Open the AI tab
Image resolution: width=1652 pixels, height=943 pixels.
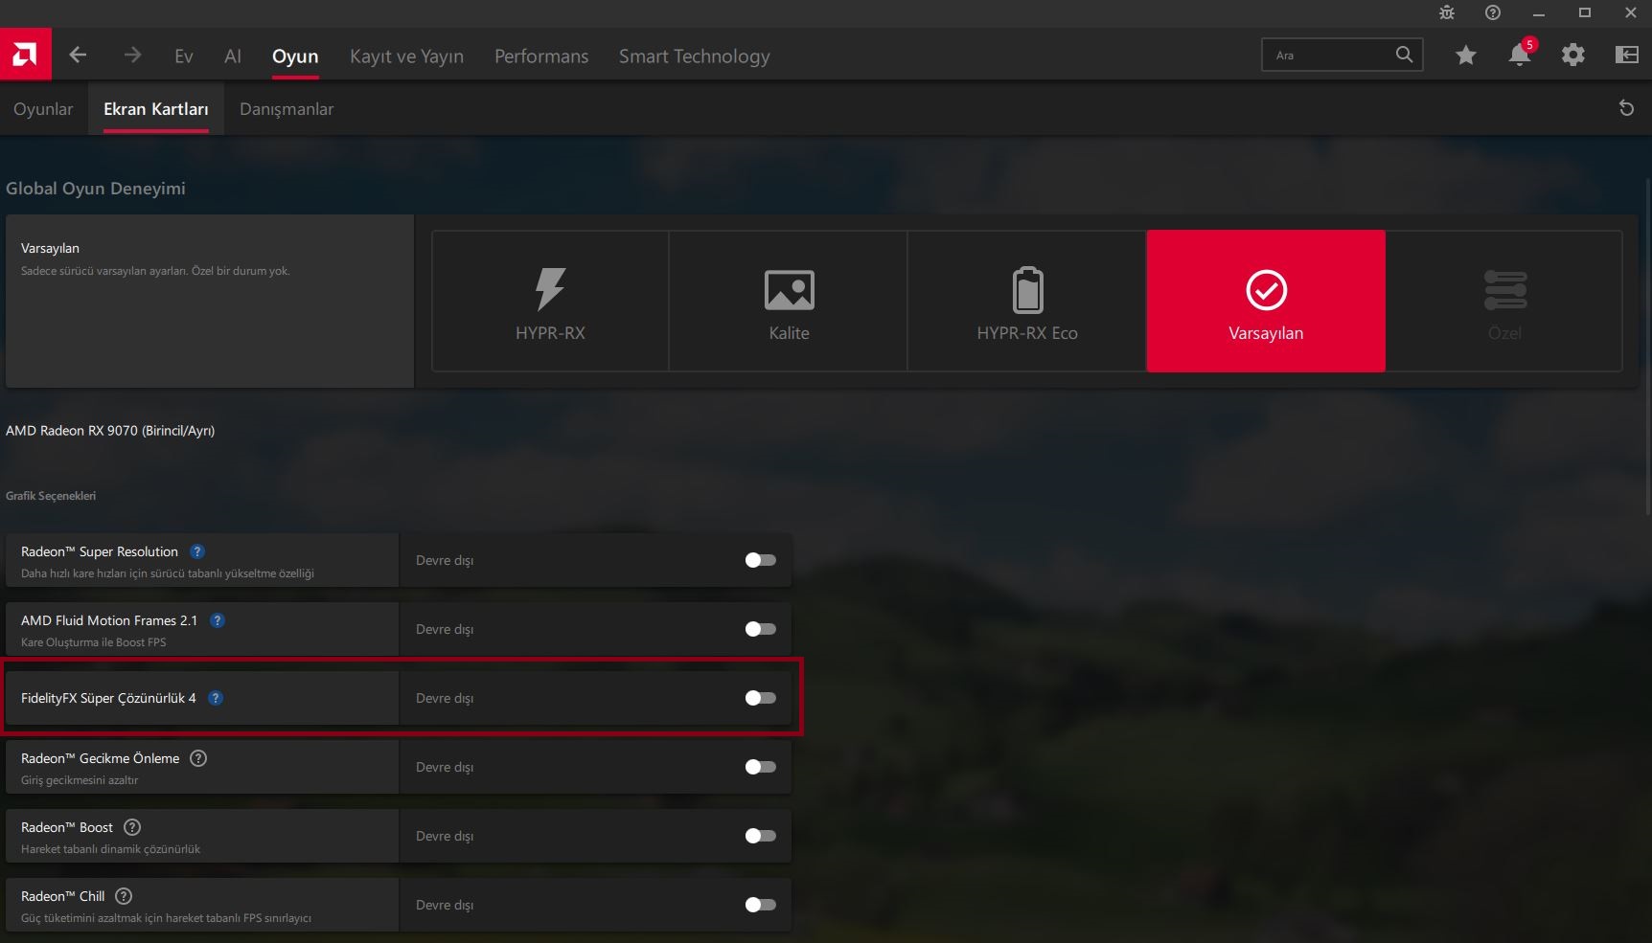click(233, 56)
